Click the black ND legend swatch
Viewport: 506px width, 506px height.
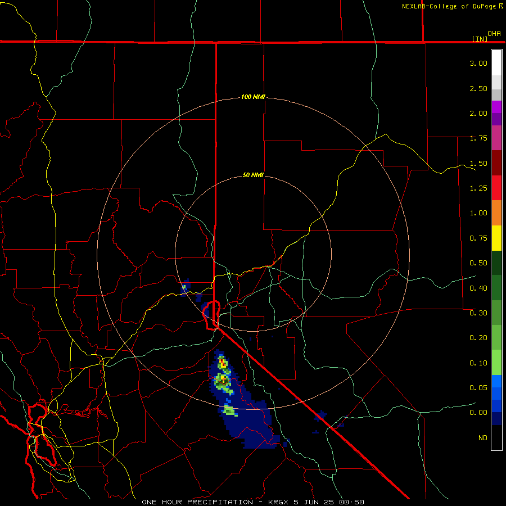pos(496,437)
